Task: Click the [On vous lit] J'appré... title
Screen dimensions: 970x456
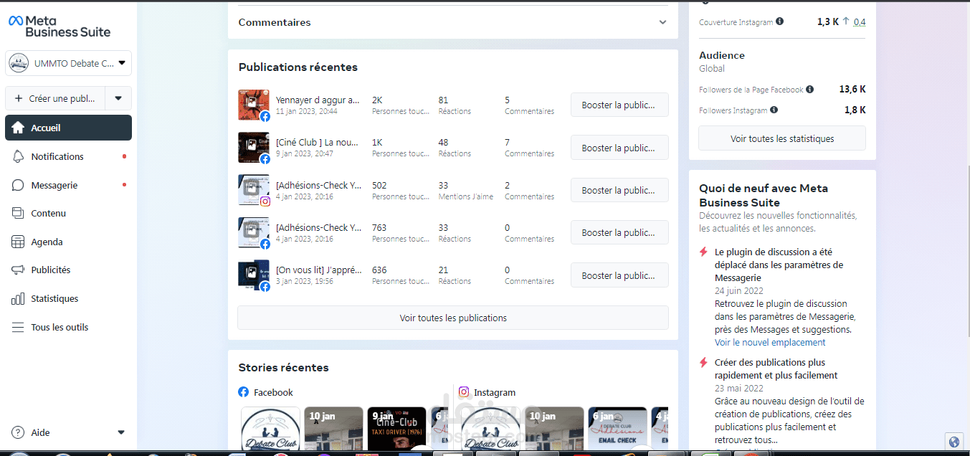Action: click(318, 270)
